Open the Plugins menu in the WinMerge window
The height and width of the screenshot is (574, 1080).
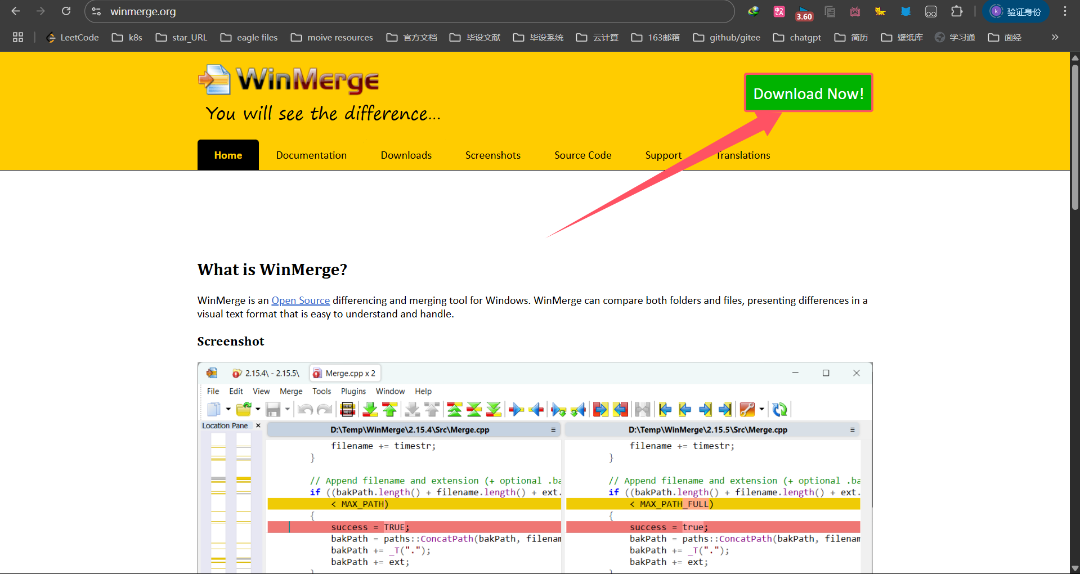pos(353,391)
